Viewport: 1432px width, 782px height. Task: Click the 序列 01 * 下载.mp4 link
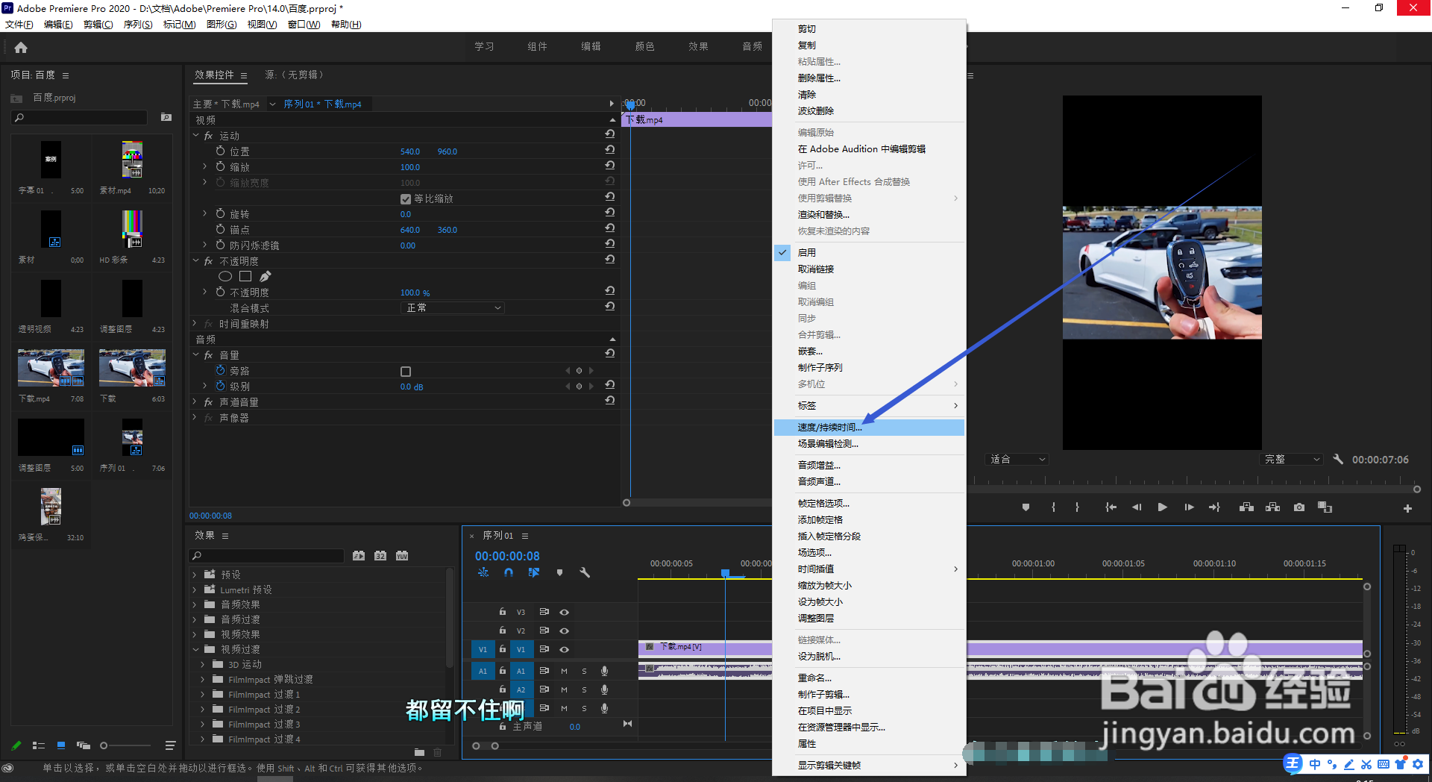(322, 104)
